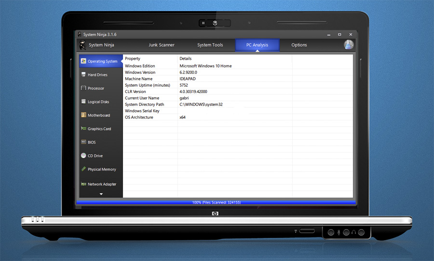Expand the sidebar list with the down arrow
Image resolution: width=434 pixels, height=261 pixels.
[101, 194]
